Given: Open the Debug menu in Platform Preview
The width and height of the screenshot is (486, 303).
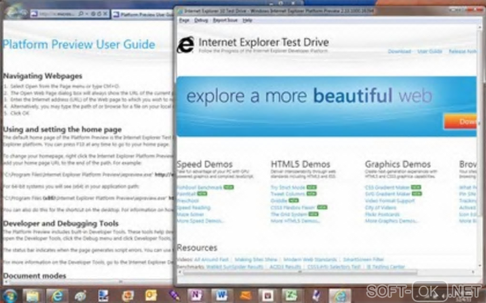Looking at the screenshot, I should click(x=201, y=20).
